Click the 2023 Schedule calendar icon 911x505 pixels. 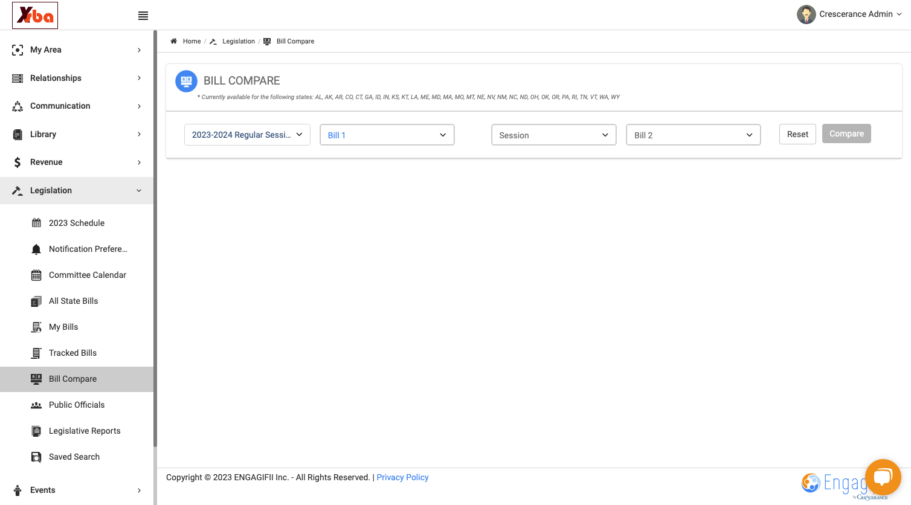coord(36,223)
